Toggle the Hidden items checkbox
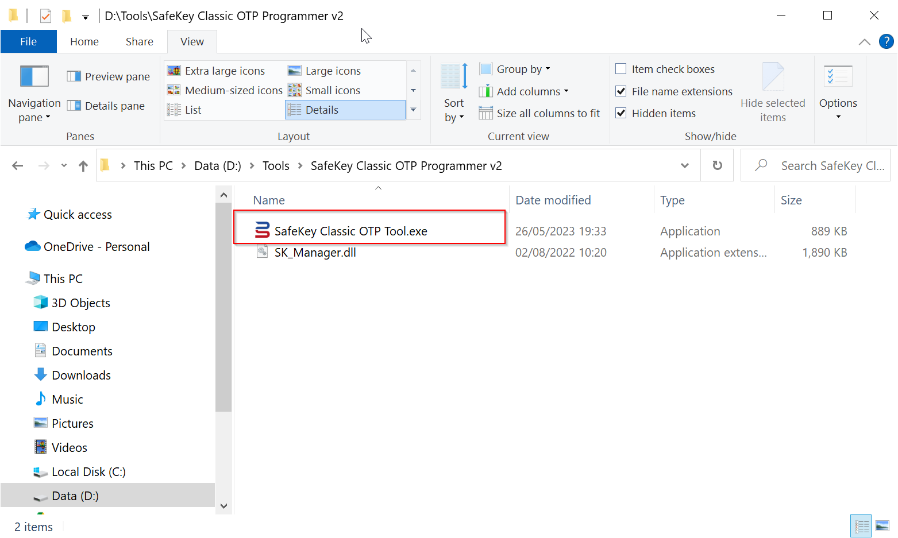The width and height of the screenshot is (898, 538). (x=620, y=113)
